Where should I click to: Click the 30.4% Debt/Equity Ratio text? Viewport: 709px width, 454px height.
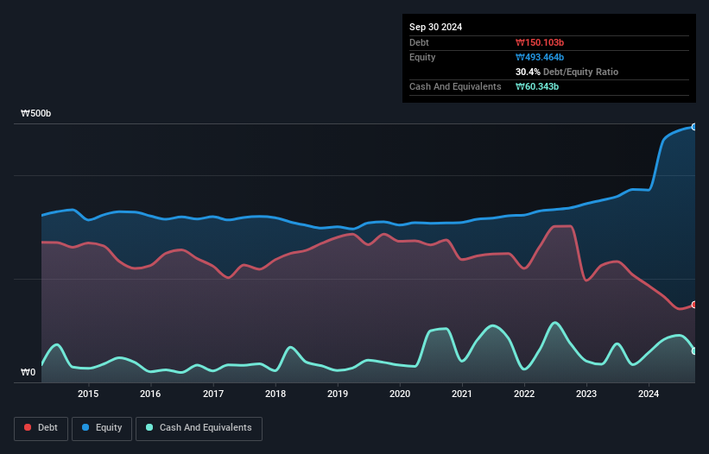567,72
